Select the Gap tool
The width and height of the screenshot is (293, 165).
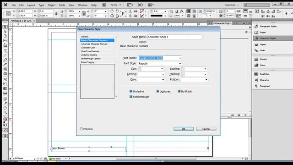[x=5, y=40]
